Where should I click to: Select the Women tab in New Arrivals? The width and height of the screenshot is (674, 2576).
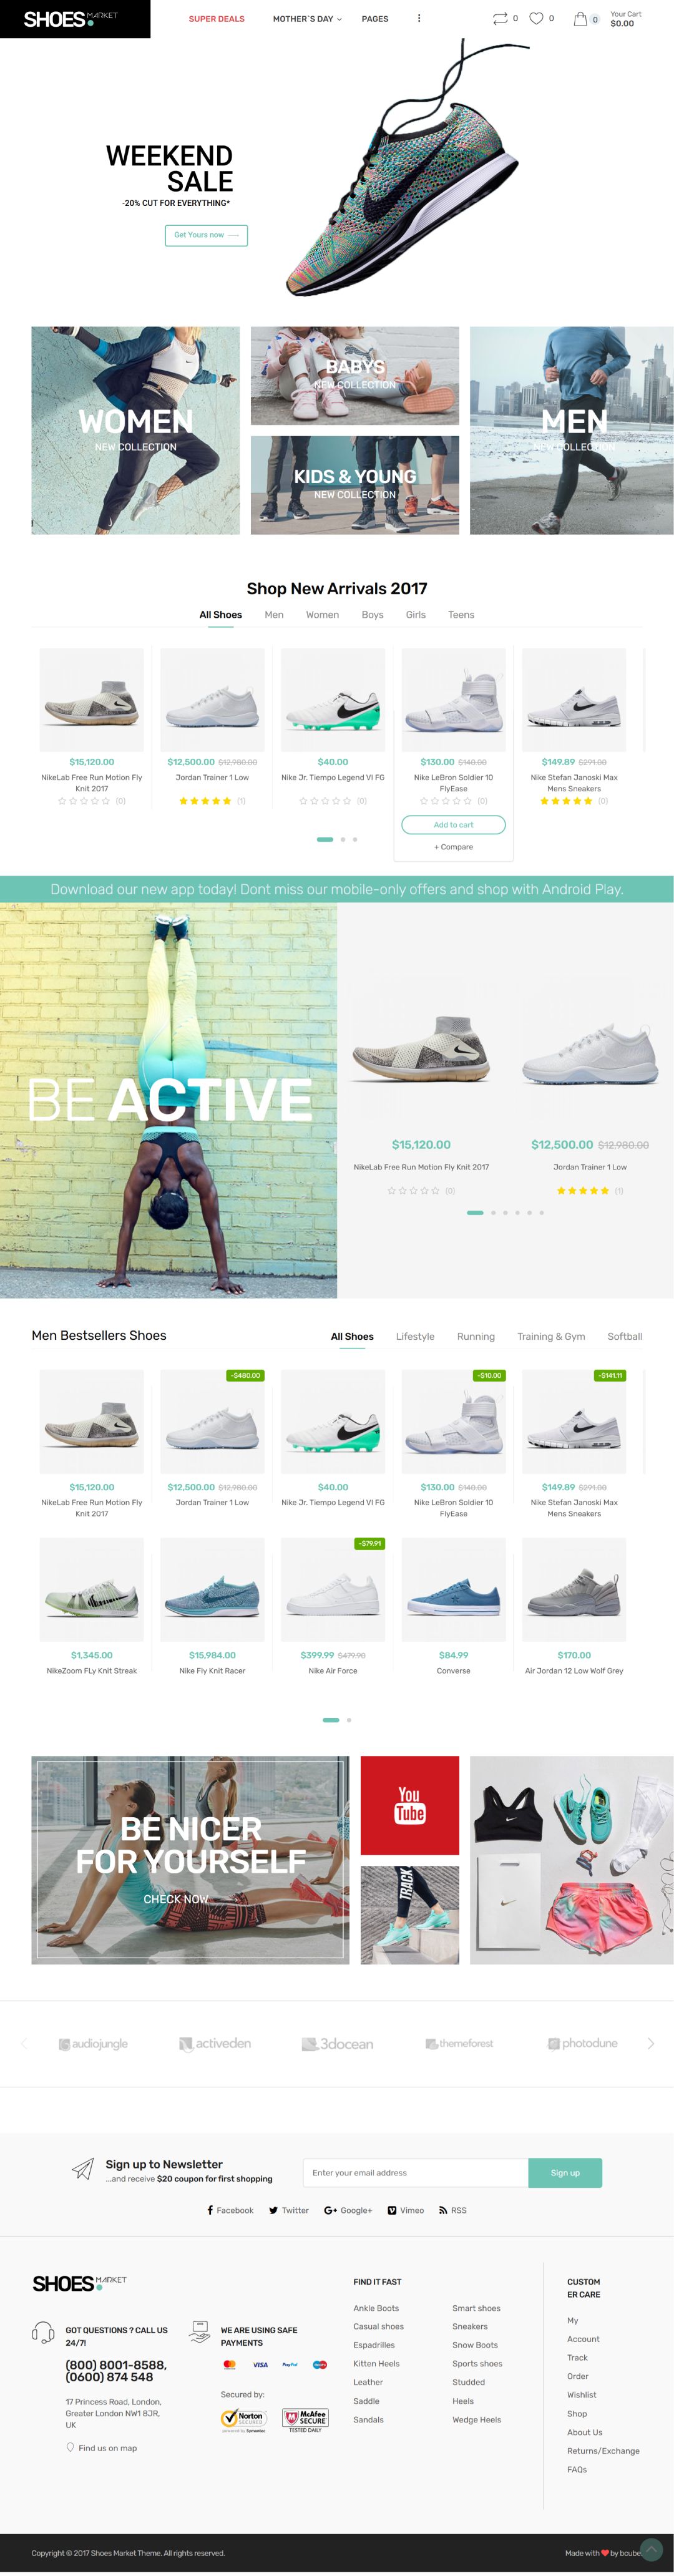point(322,615)
